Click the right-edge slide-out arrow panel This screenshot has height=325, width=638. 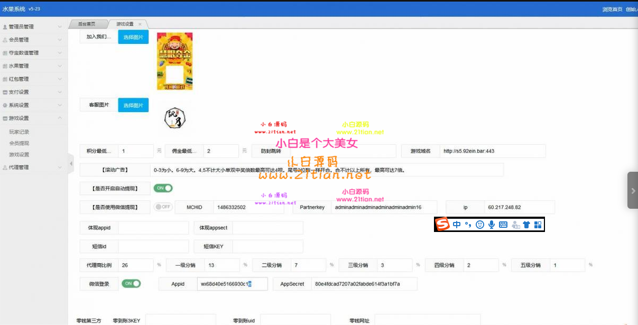[632, 190]
